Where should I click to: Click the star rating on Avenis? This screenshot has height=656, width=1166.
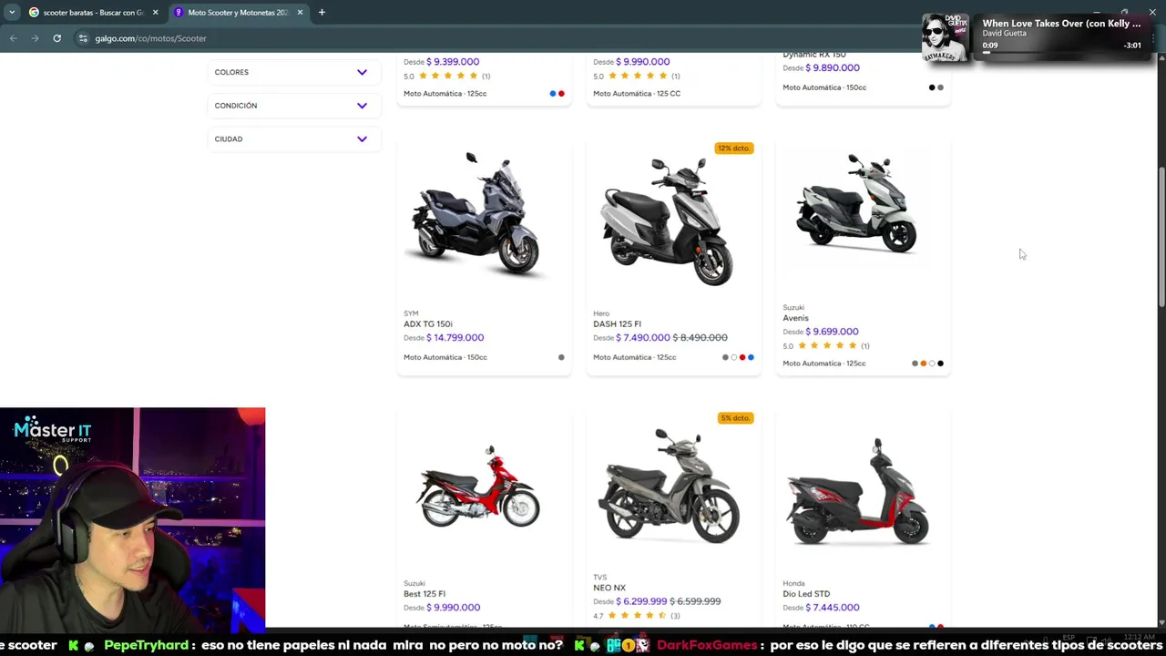(x=828, y=346)
